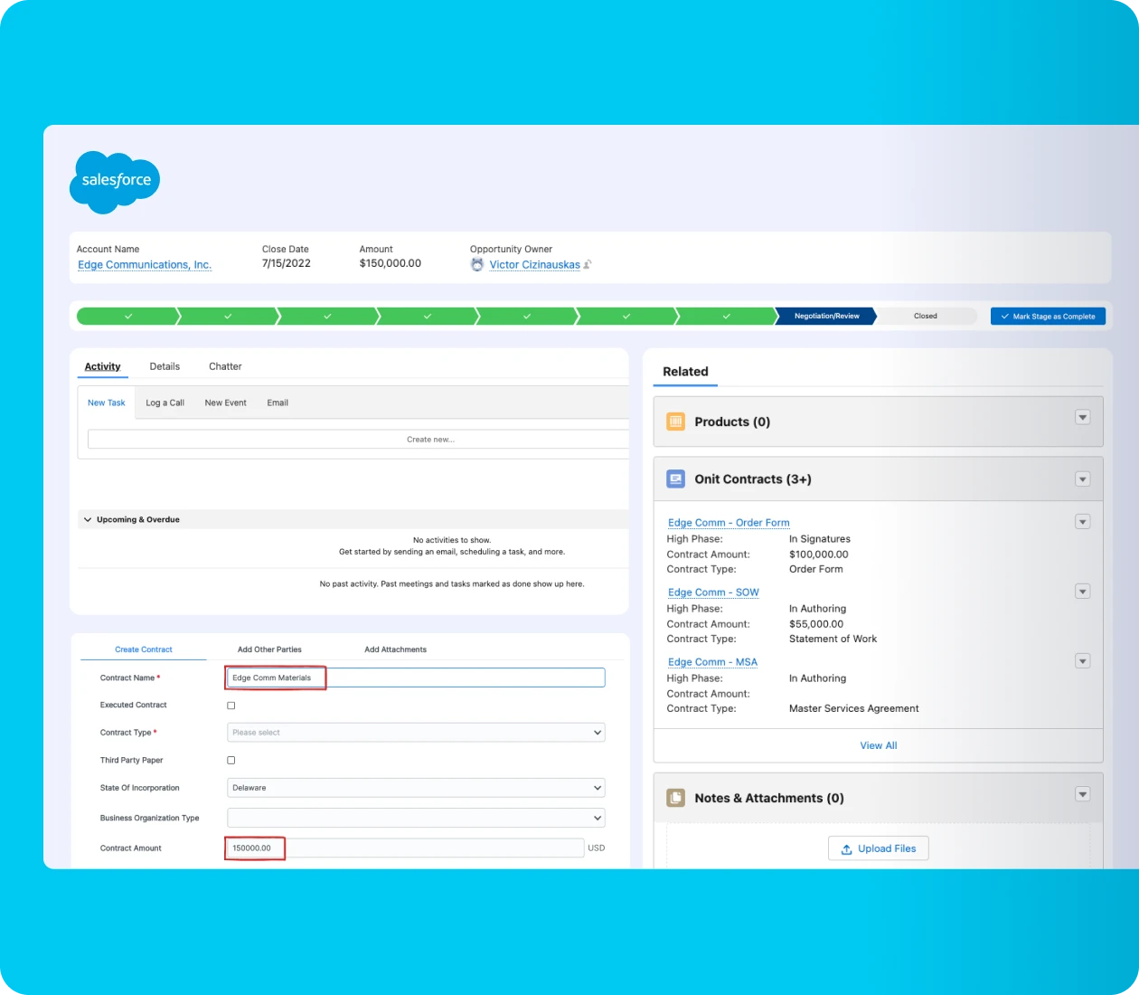This screenshot has width=1139, height=995.
Task: Tick the Executed Contract checkbox
Action: [x=231, y=706]
